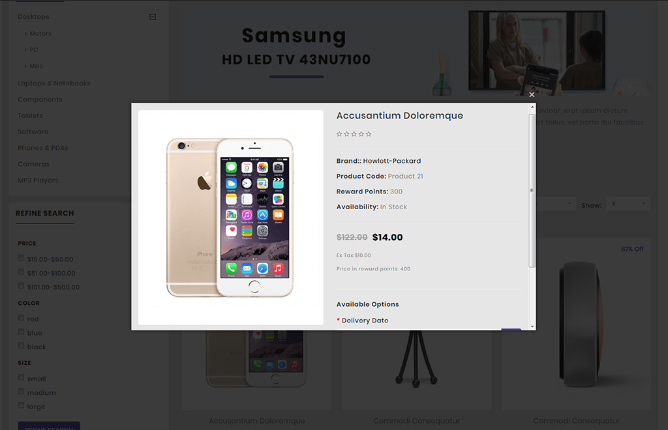Rate product with the third star

(x=354, y=134)
